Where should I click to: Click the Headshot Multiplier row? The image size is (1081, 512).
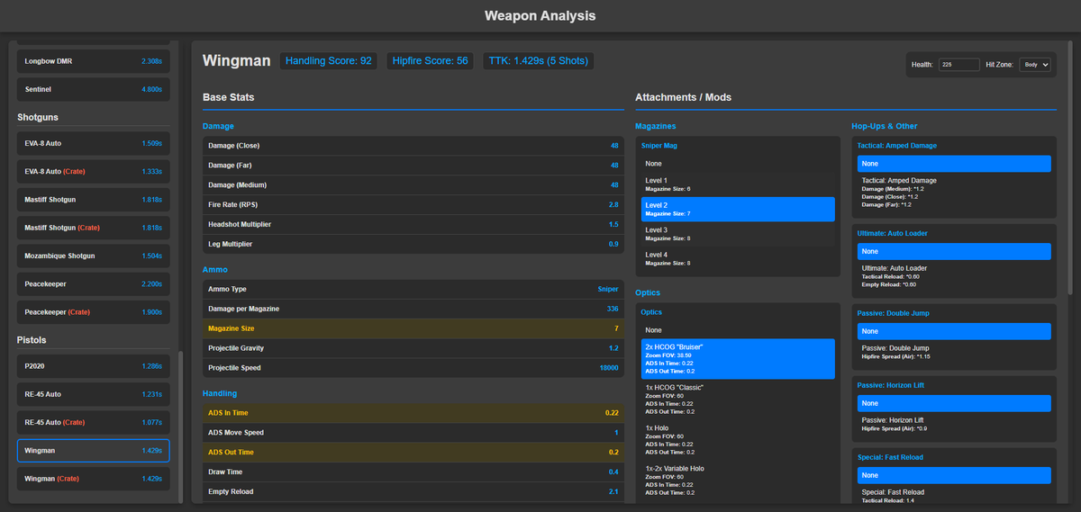pyautogui.click(x=413, y=224)
